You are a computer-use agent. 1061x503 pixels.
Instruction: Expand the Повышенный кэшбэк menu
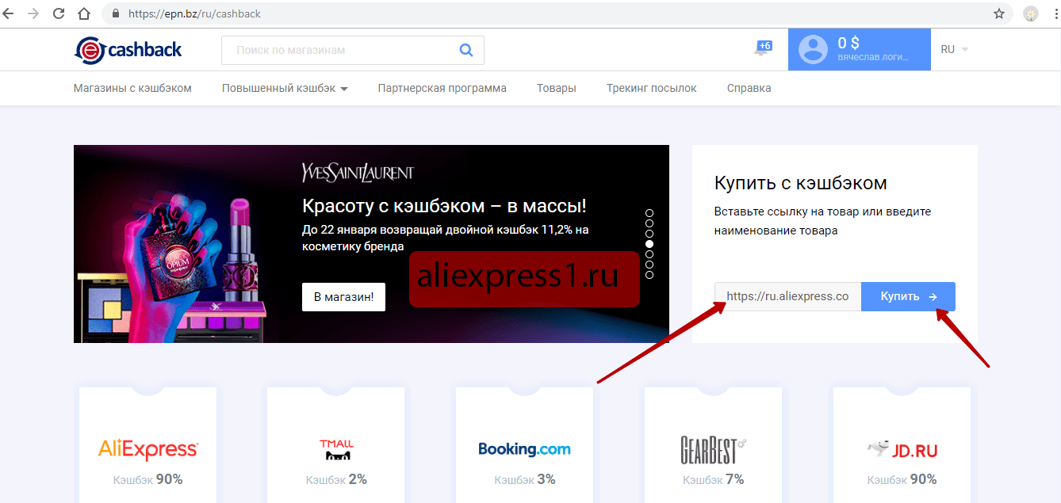click(x=285, y=88)
